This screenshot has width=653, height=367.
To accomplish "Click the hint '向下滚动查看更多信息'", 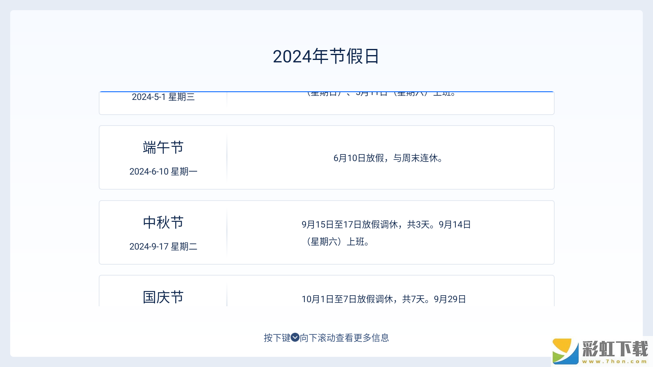I will click(x=344, y=338).
